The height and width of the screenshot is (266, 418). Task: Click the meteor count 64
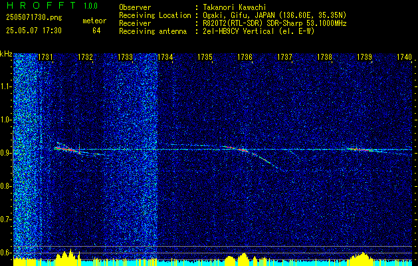coord(96,31)
